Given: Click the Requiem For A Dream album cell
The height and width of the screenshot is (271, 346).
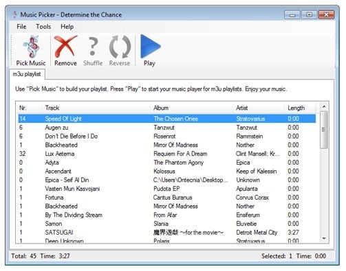Looking at the screenshot, I should click(180, 154).
